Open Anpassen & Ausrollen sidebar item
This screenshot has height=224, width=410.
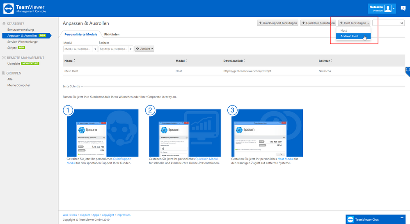coord(26,36)
